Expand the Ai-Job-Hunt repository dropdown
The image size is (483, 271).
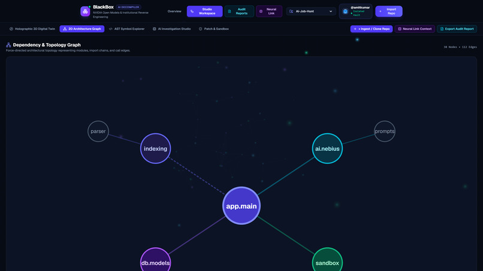tap(311, 11)
